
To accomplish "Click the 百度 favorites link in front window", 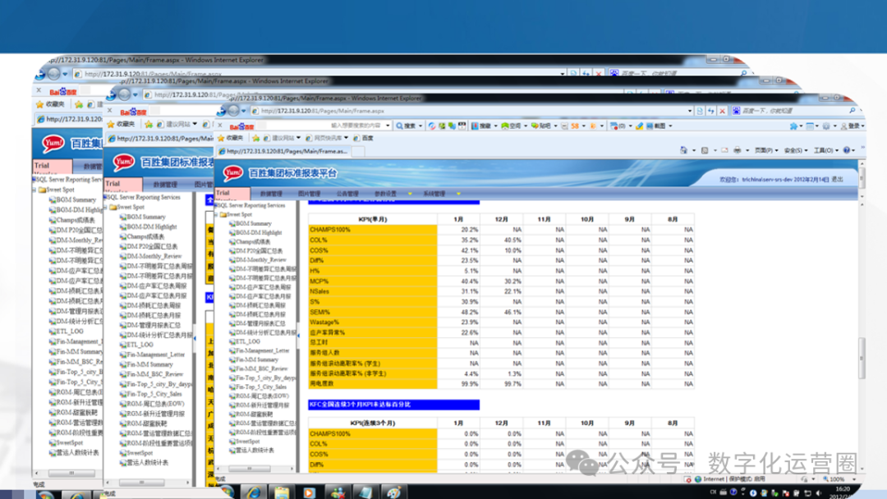I will click(364, 138).
